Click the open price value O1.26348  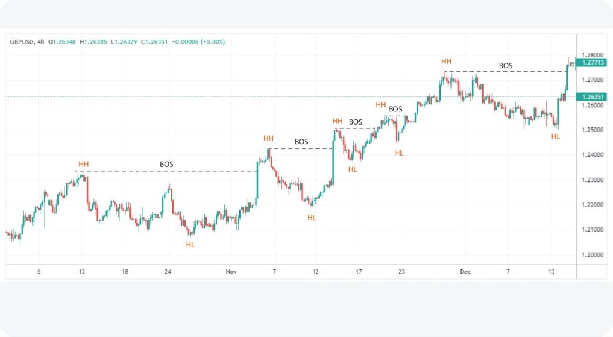(62, 42)
